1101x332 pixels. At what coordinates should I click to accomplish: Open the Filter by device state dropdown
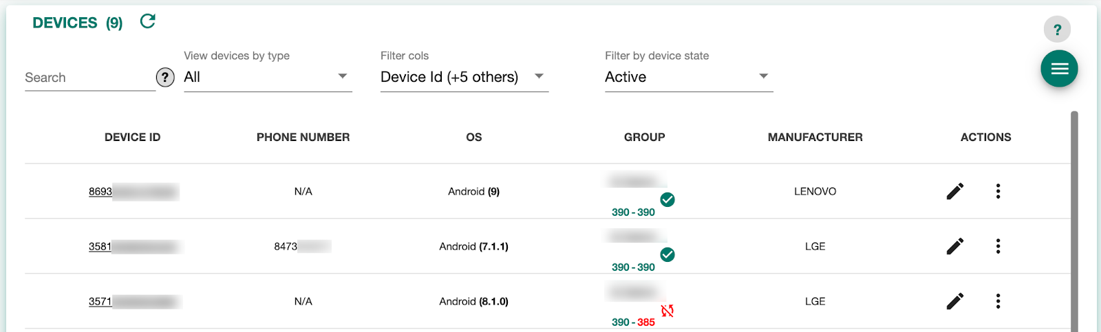click(x=689, y=77)
